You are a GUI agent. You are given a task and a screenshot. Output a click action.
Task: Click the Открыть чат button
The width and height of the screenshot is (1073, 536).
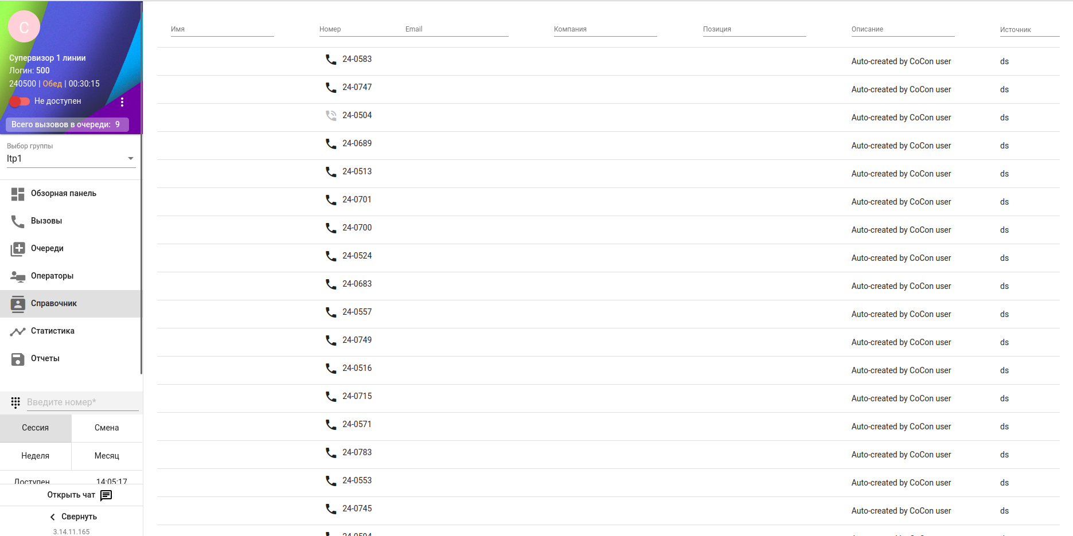coord(71,495)
